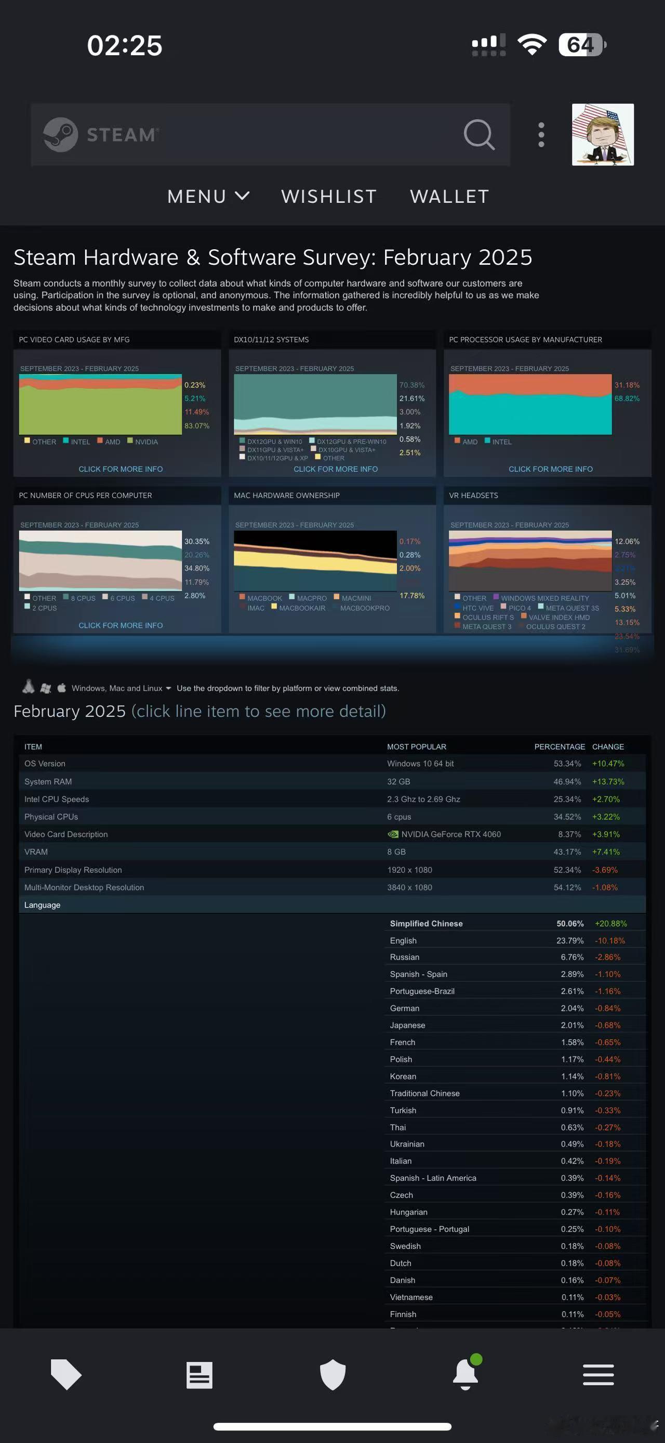Open the News tab icon
Viewport: 665px width, 1443px height.
click(199, 1375)
